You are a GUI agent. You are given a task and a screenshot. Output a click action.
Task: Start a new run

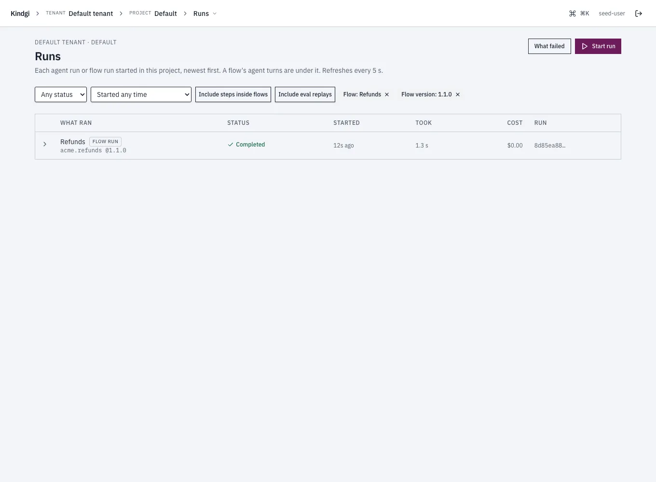(x=598, y=46)
